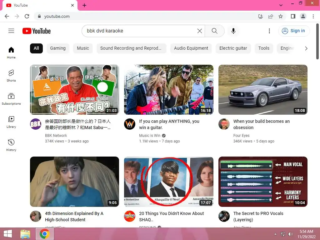The image size is (320, 240).
Task: Open title 'If you can play ANYTHING, you win a guitar'
Action: [169, 124]
